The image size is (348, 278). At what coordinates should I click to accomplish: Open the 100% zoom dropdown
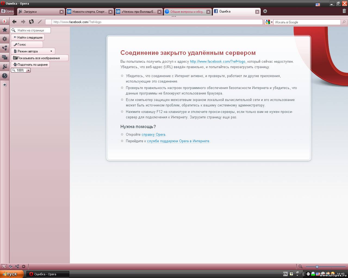pos(28,70)
